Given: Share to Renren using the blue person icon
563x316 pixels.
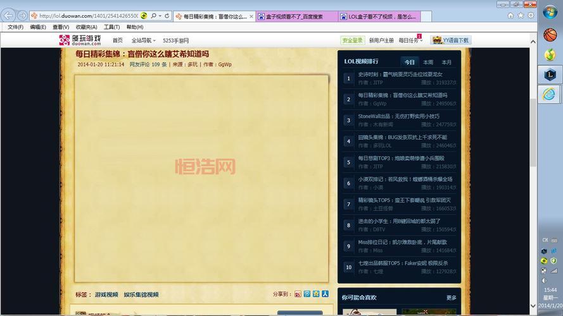Looking at the screenshot, I should tap(325, 294).
